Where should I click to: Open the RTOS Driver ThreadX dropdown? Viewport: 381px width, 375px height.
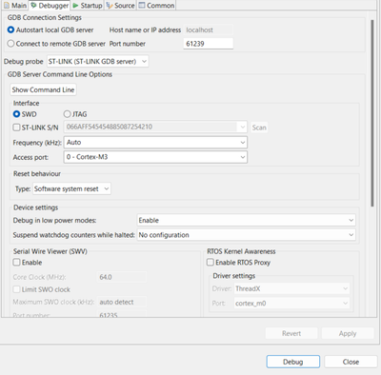coord(291,288)
